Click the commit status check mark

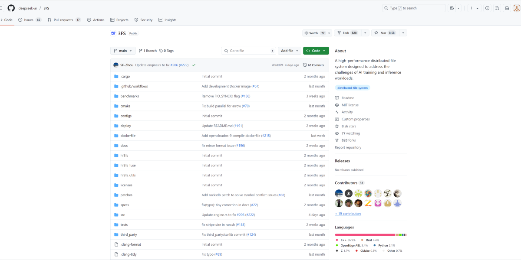194,65
